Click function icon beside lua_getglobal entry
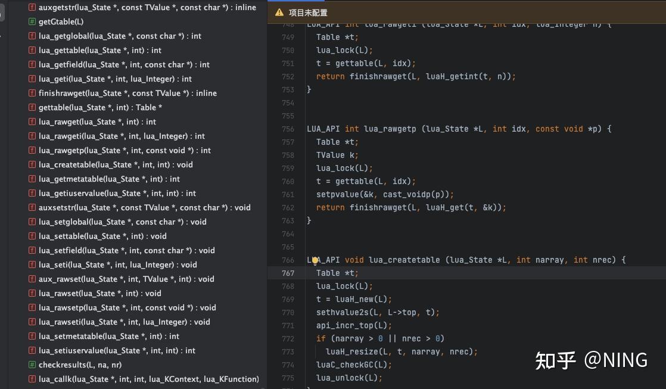Screen dimensions: 666x389 32,36
